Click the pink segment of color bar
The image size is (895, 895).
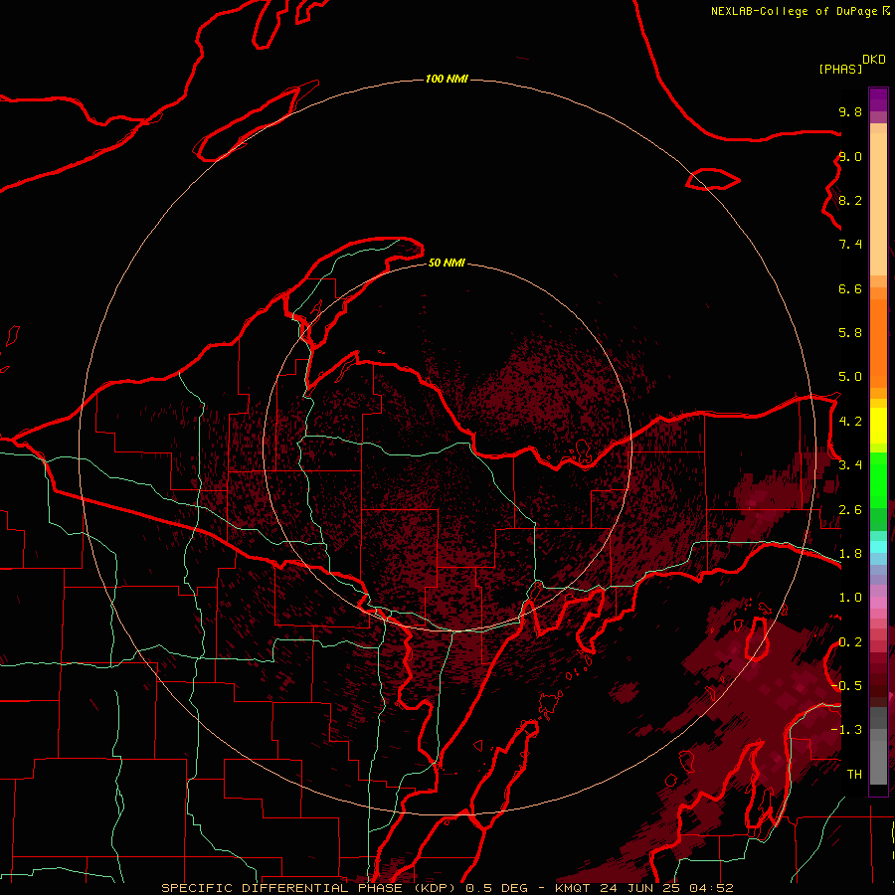click(x=878, y=603)
